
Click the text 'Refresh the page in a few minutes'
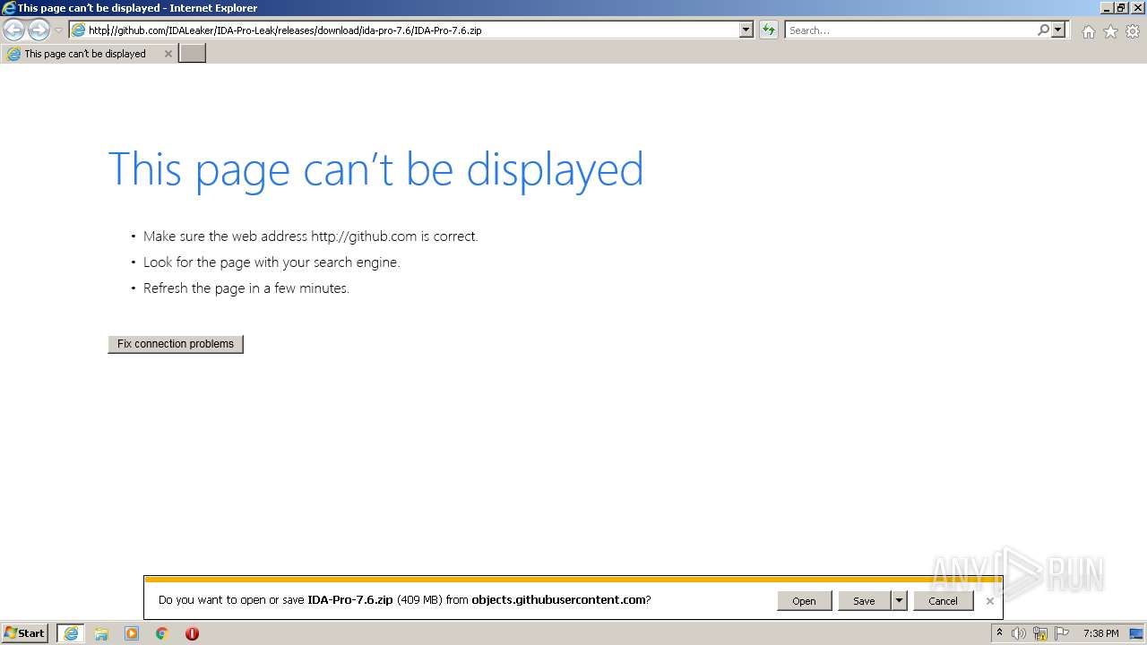coord(246,288)
